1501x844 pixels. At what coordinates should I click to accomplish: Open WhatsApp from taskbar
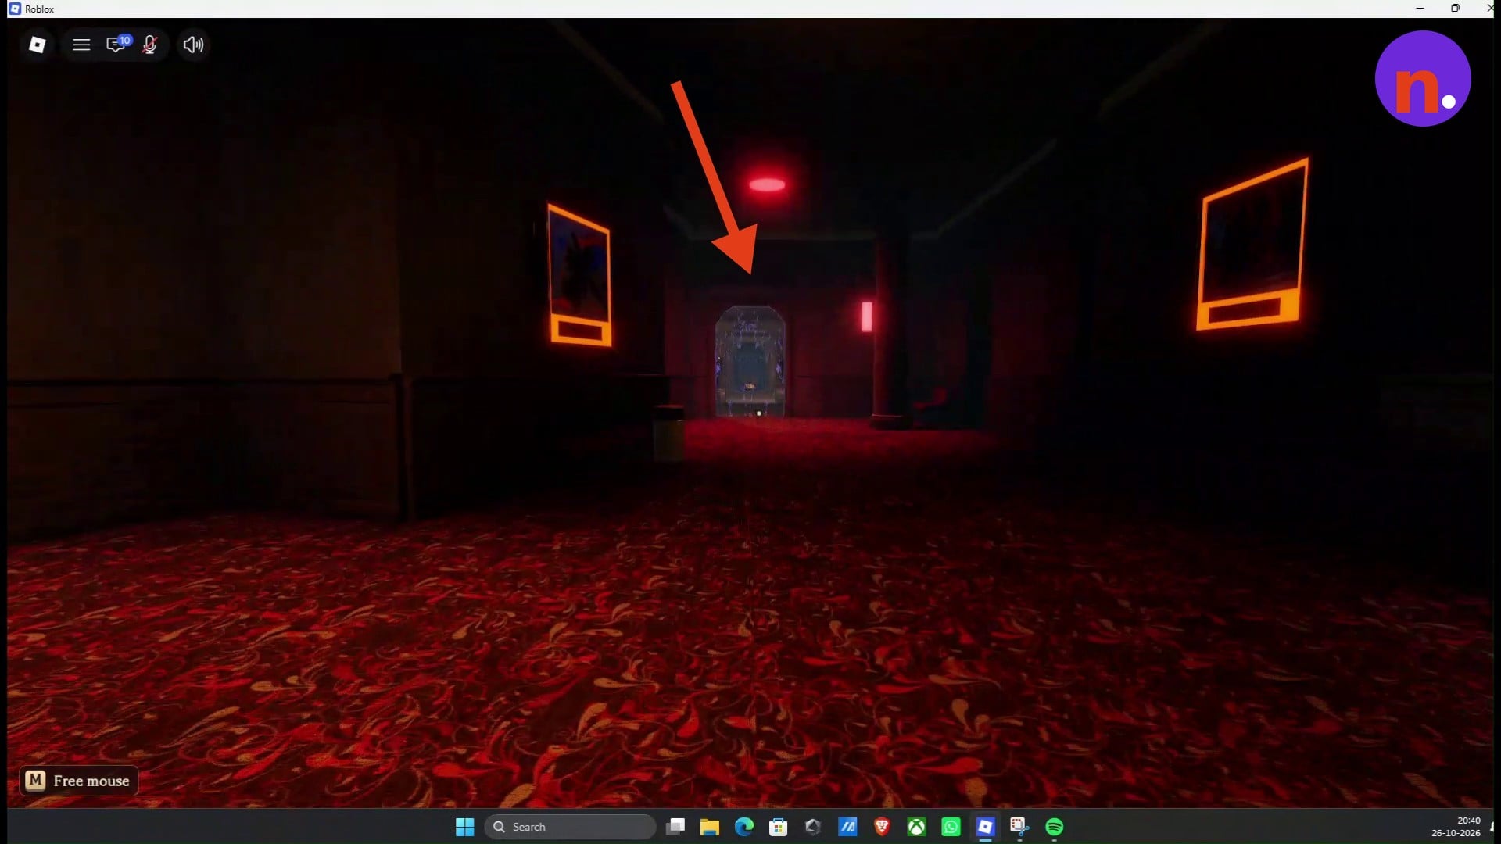click(x=951, y=827)
